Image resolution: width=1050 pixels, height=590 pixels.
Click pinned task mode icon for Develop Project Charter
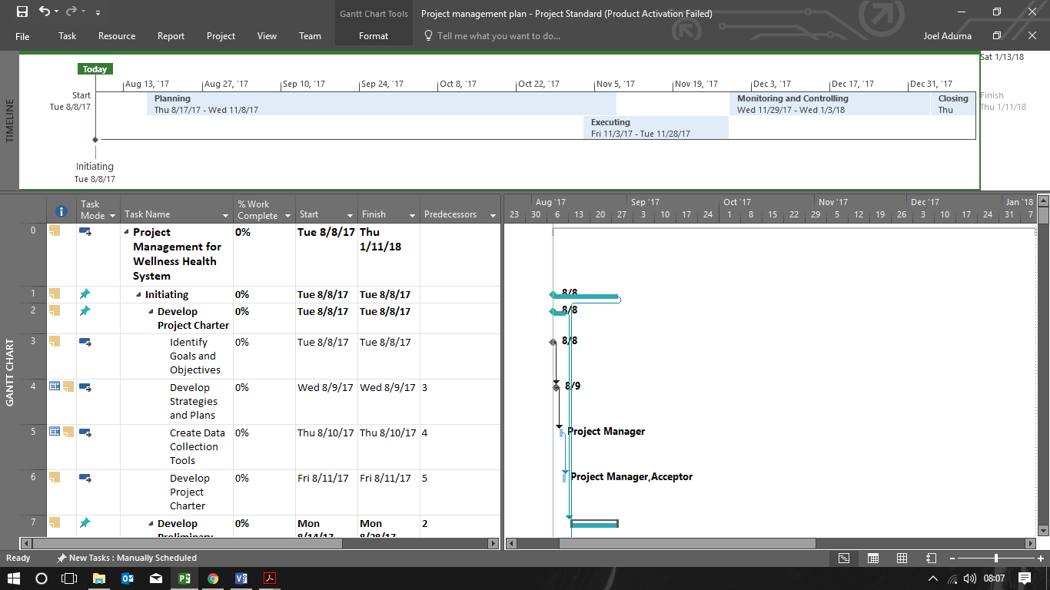[85, 310]
